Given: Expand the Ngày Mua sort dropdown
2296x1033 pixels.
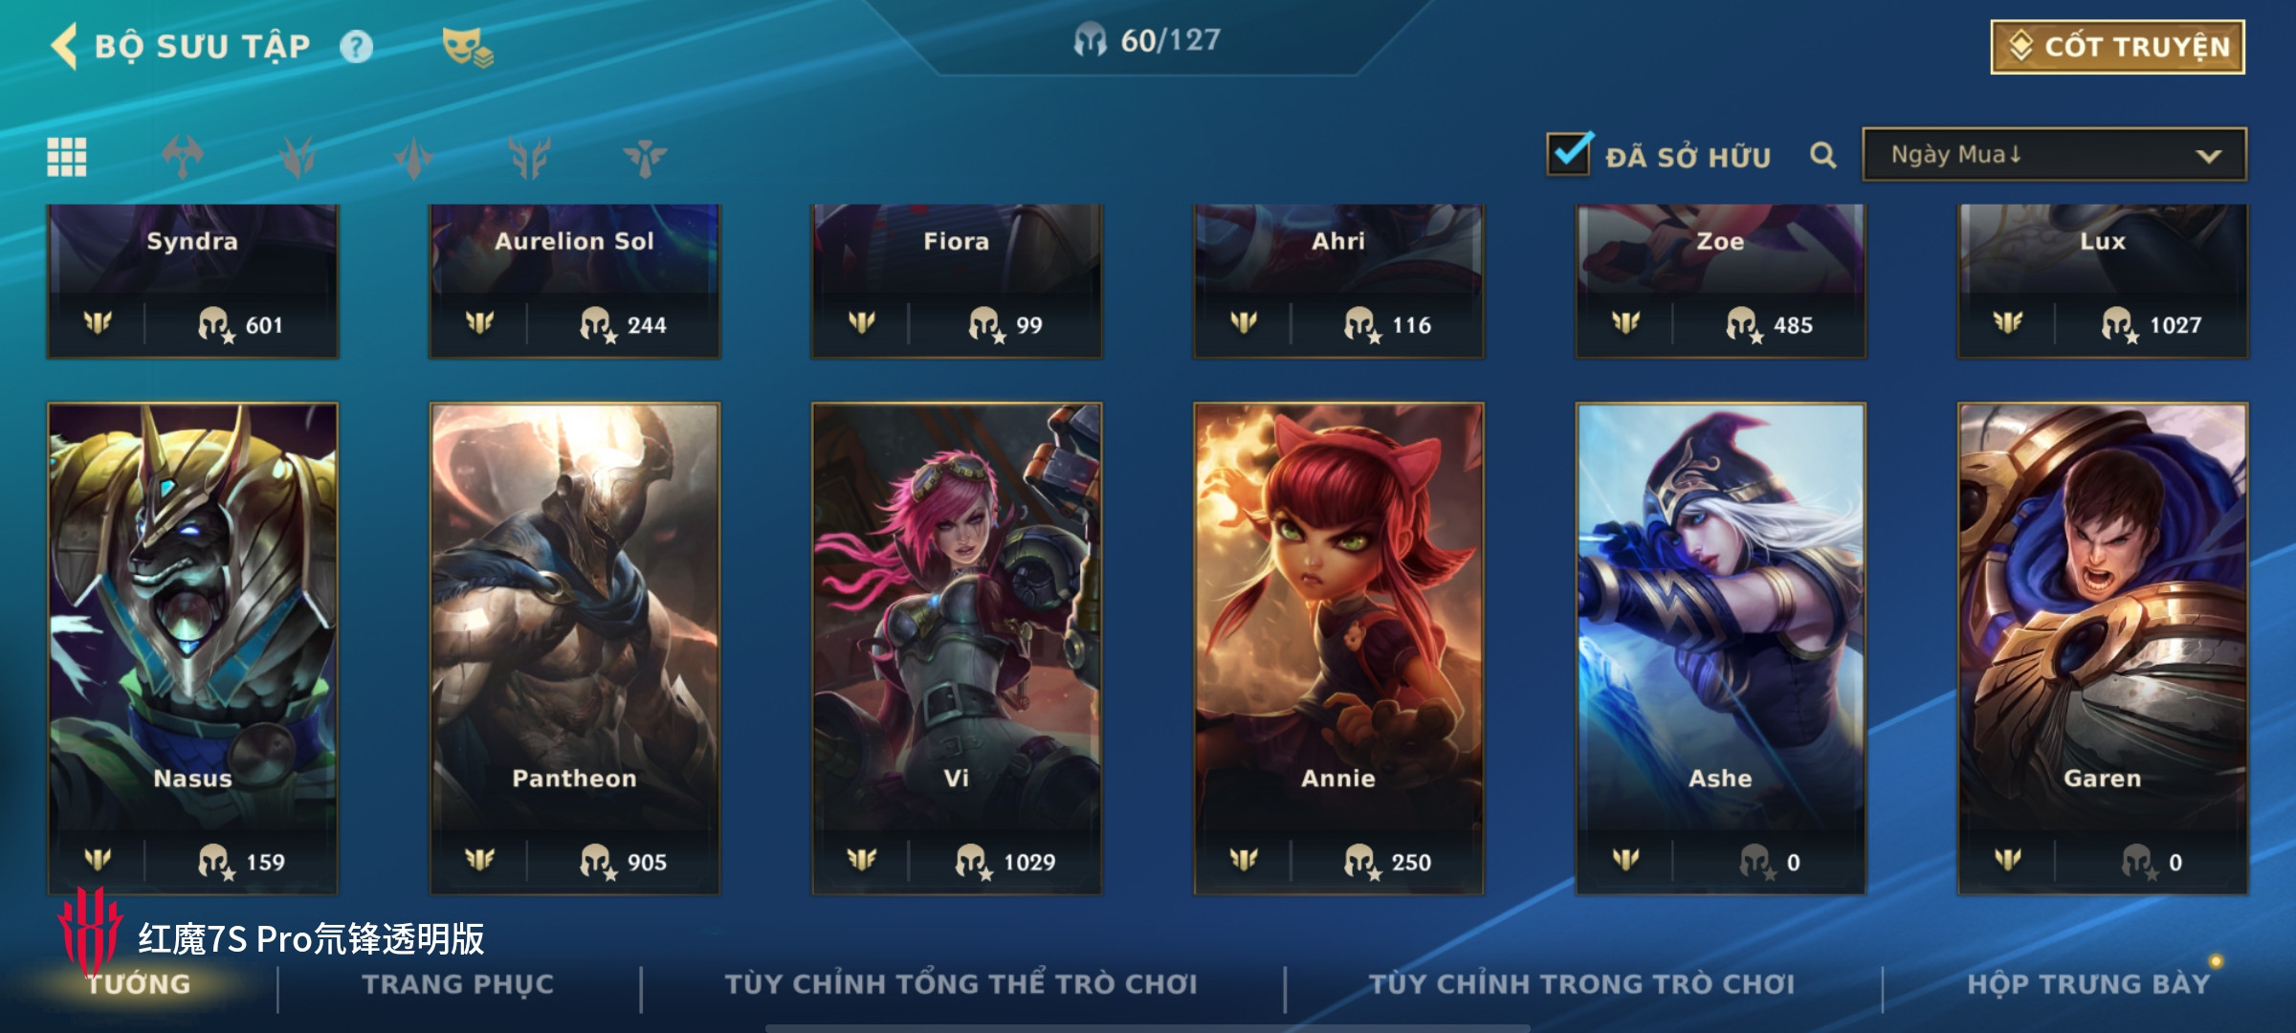Looking at the screenshot, I should click(x=2054, y=155).
